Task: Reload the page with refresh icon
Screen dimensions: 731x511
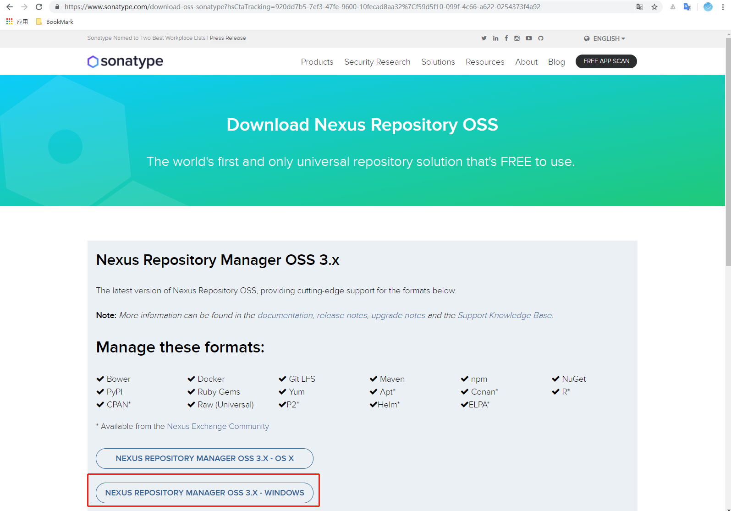Action: pyautogui.click(x=39, y=7)
